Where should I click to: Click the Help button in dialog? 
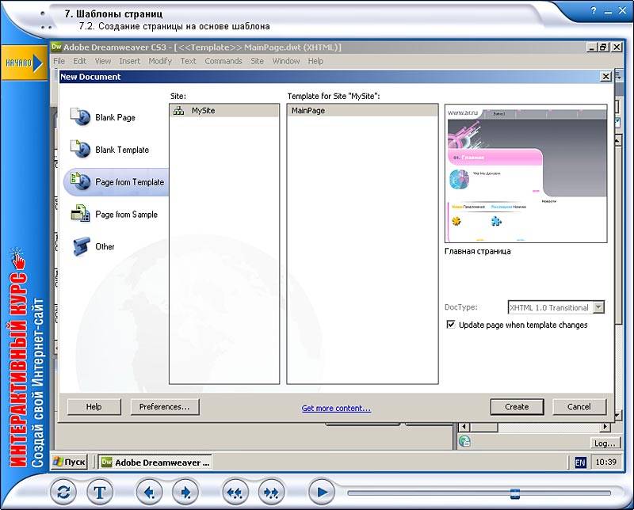[94, 407]
